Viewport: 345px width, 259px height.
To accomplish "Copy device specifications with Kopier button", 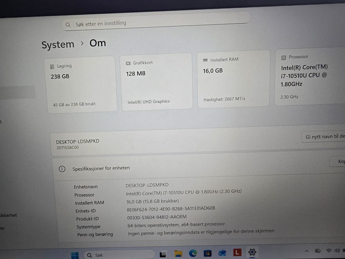I will pyautogui.click(x=338, y=162).
